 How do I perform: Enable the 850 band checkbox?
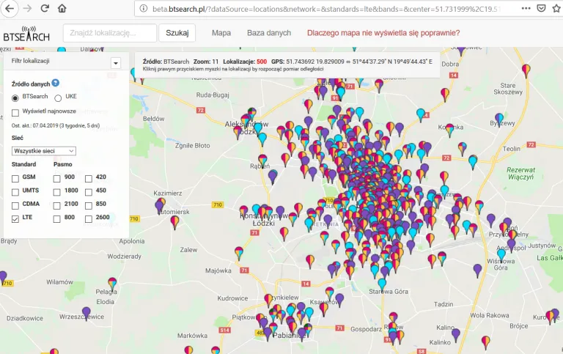click(x=88, y=206)
